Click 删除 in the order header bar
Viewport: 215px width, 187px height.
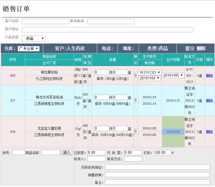pyautogui.click(x=201, y=48)
